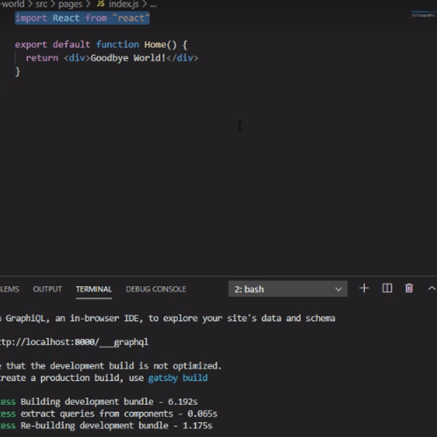The height and width of the screenshot is (437, 437).
Task: Click the GraphiQL in-browser IDE line
Action: (x=168, y=319)
